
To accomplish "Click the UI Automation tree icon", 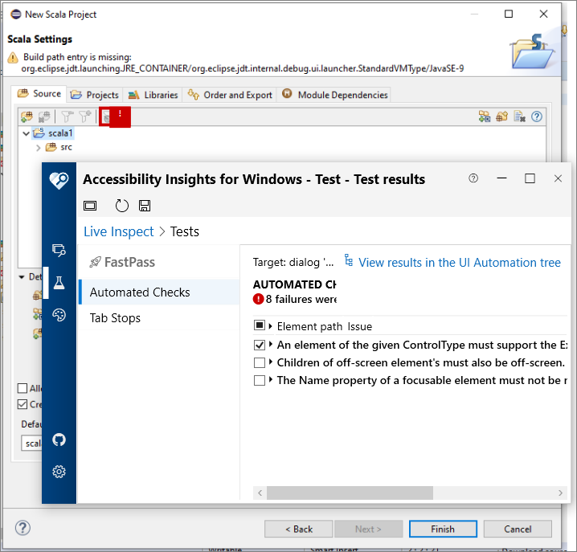I will coord(349,260).
